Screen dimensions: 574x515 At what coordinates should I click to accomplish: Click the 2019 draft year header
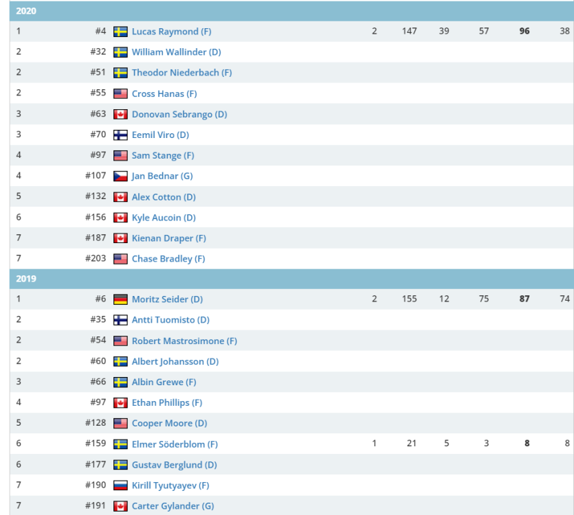26,279
